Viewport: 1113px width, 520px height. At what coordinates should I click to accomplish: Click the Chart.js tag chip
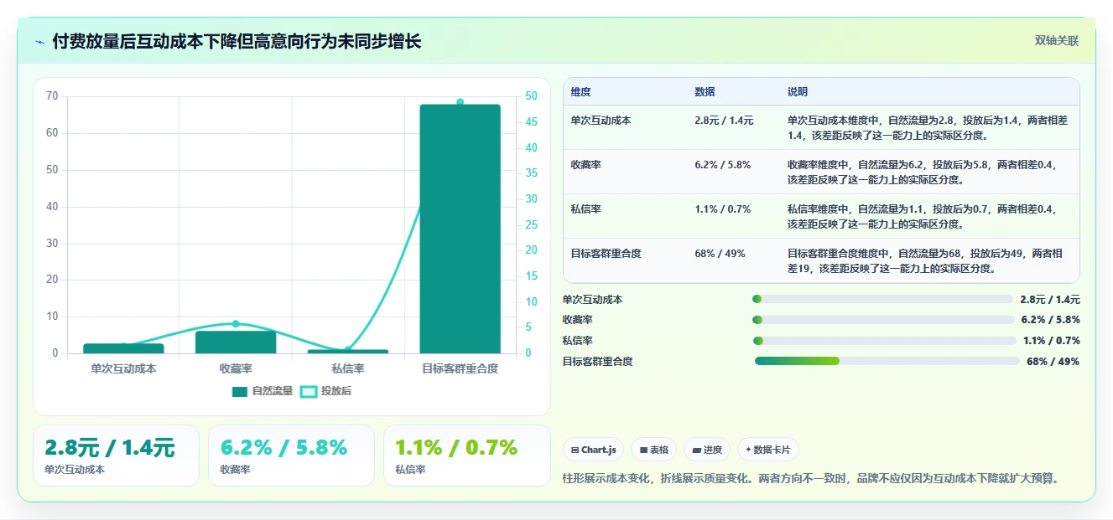(x=593, y=450)
